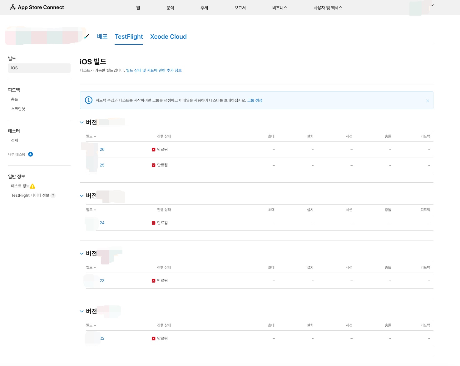Click the 초대 column header in the build 26 table
Image resolution: width=460 pixels, height=366 pixels.
271,136
